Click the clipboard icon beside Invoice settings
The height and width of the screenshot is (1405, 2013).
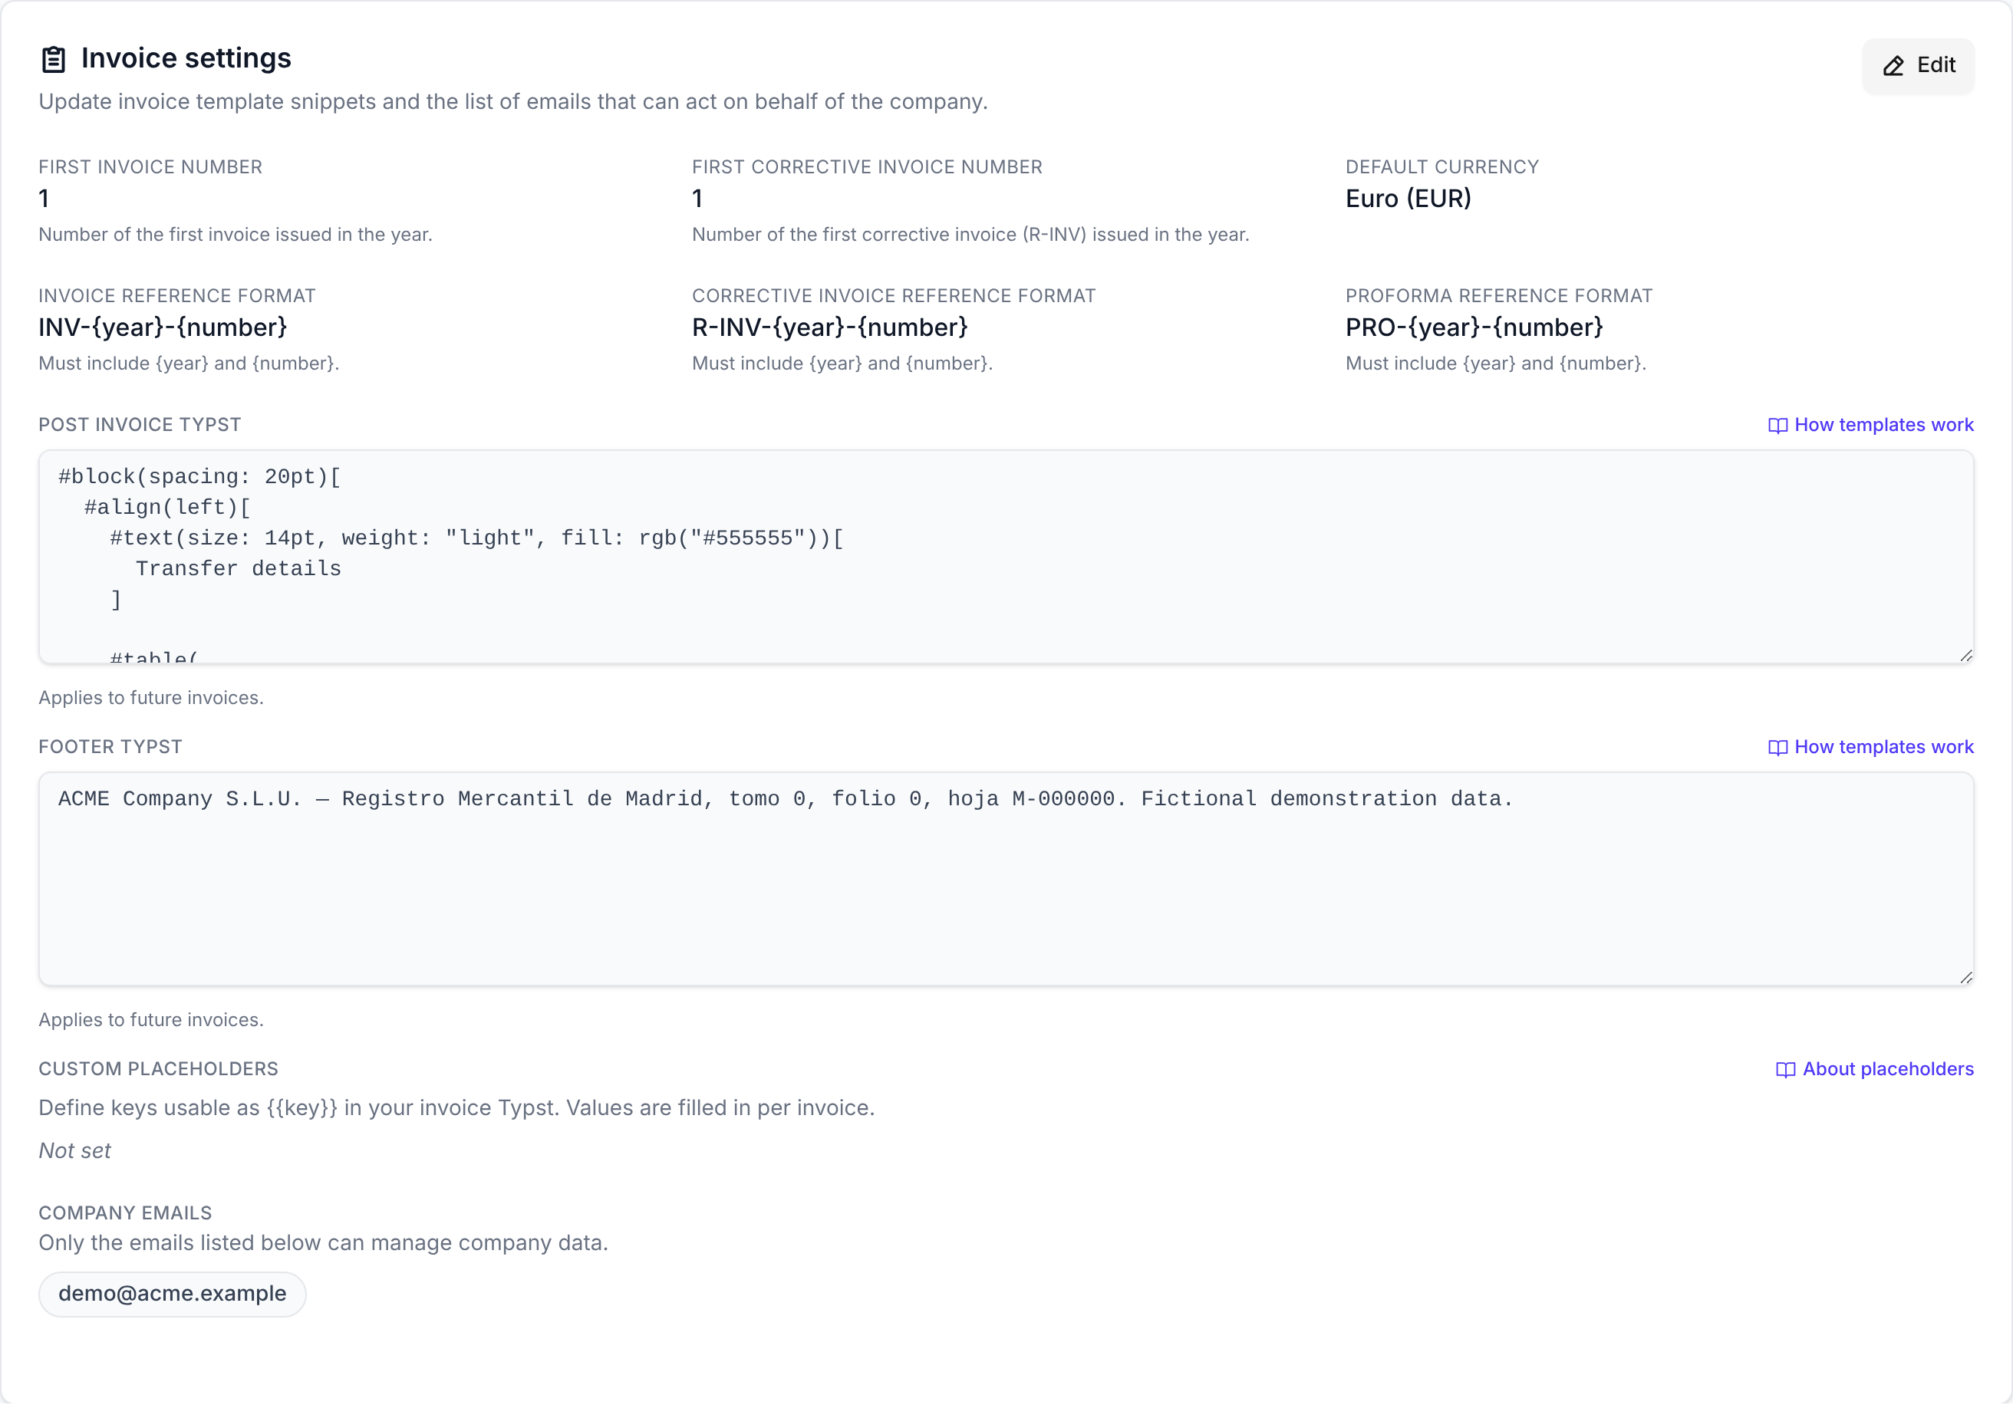(x=54, y=59)
